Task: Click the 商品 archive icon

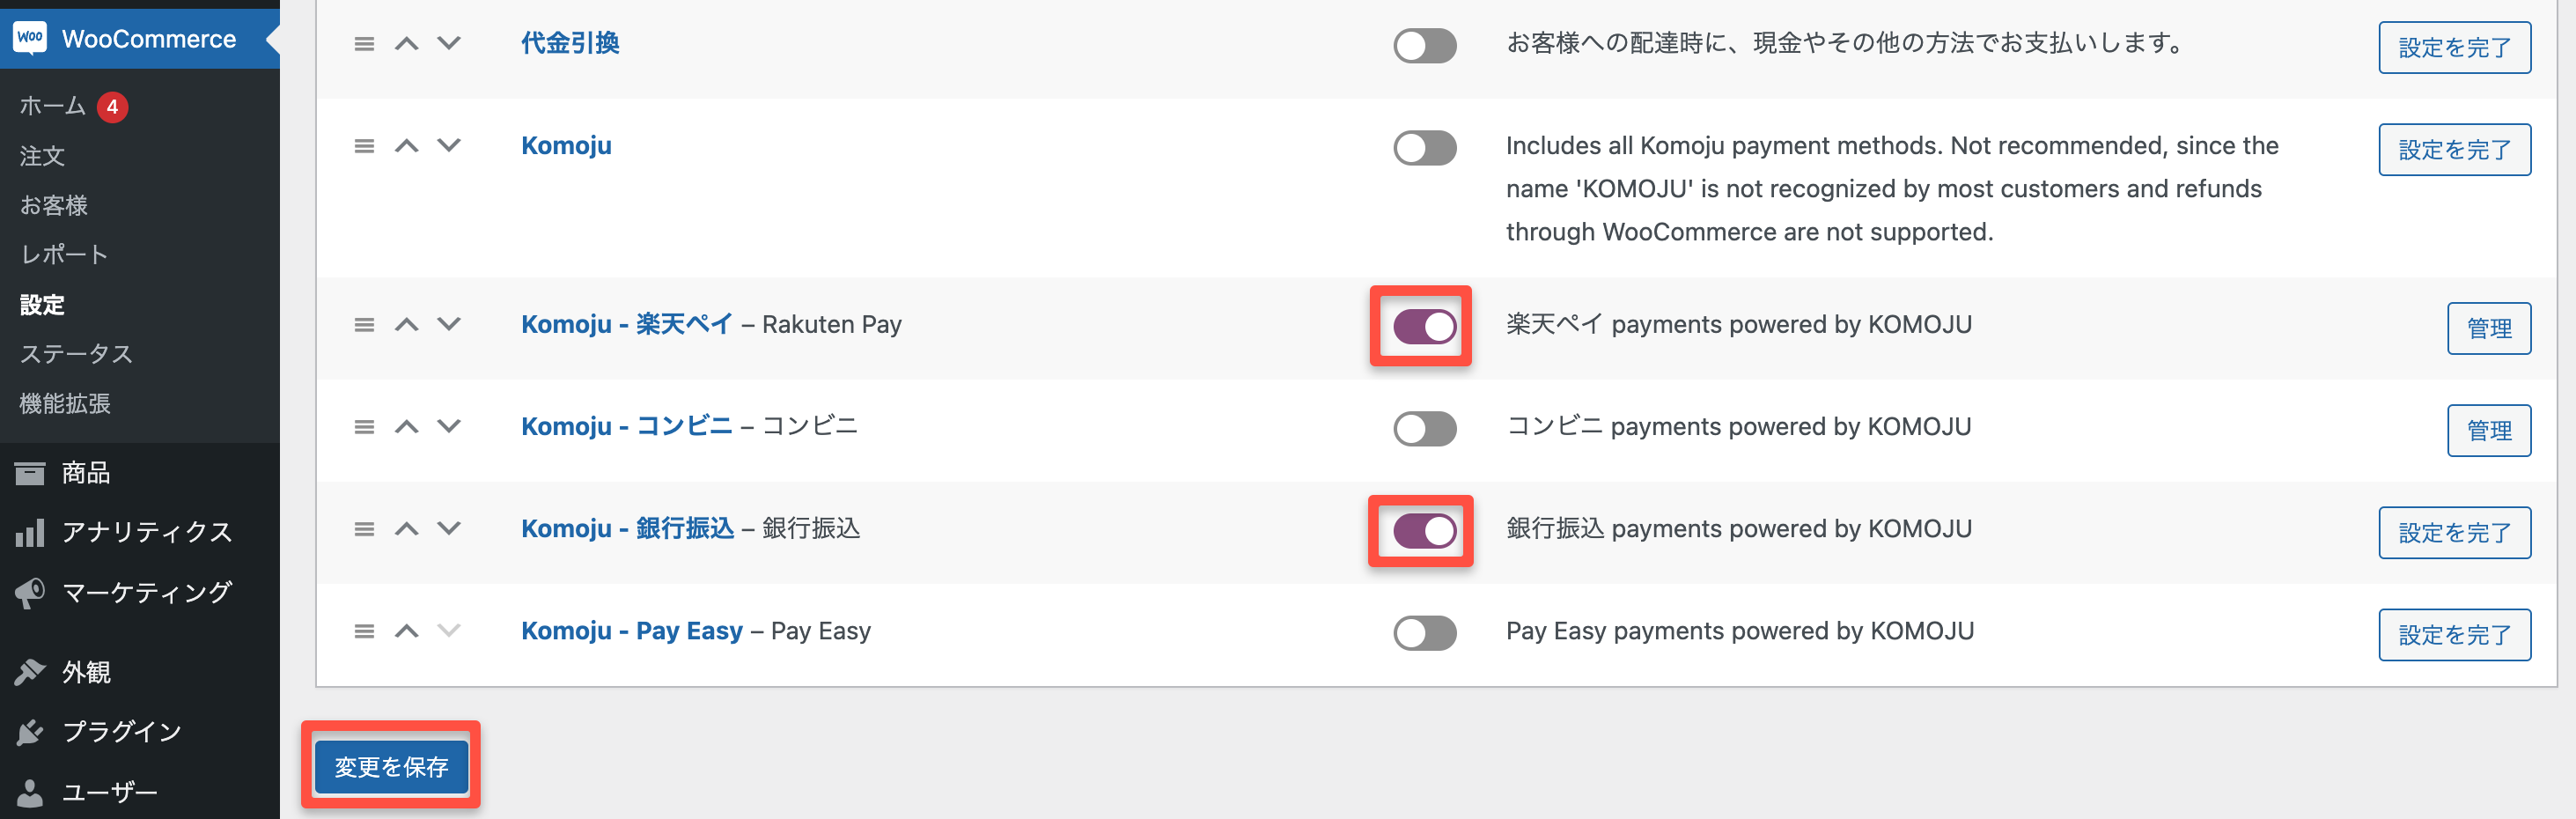Action: pos(30,473)
